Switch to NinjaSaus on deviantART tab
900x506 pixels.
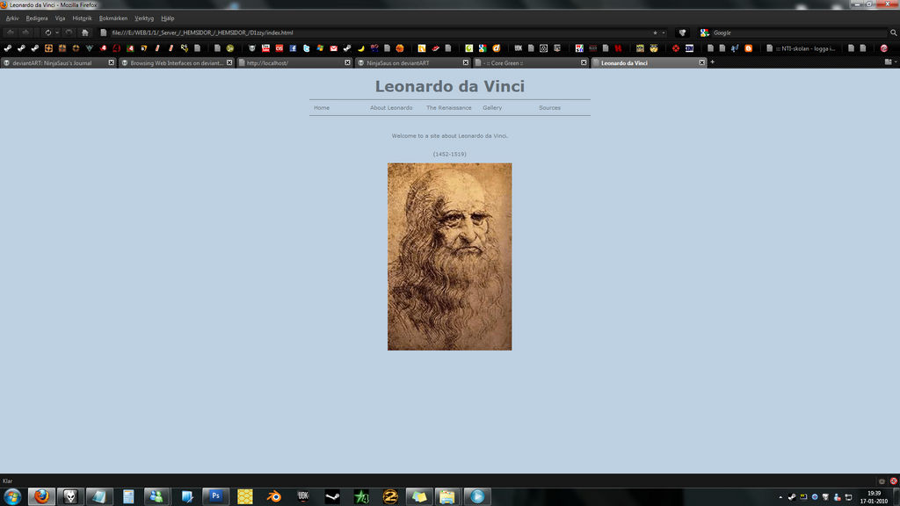tap(413, 62)
